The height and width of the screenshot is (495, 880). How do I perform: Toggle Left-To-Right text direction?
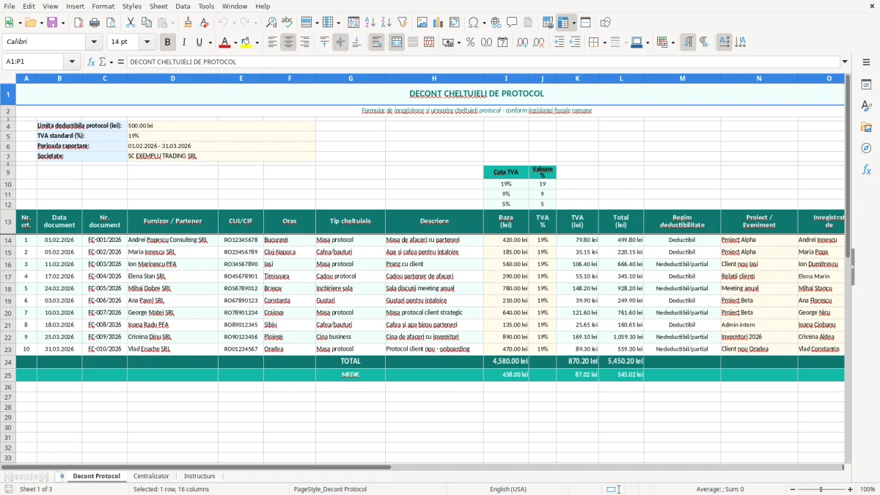[x=688, y=43]
